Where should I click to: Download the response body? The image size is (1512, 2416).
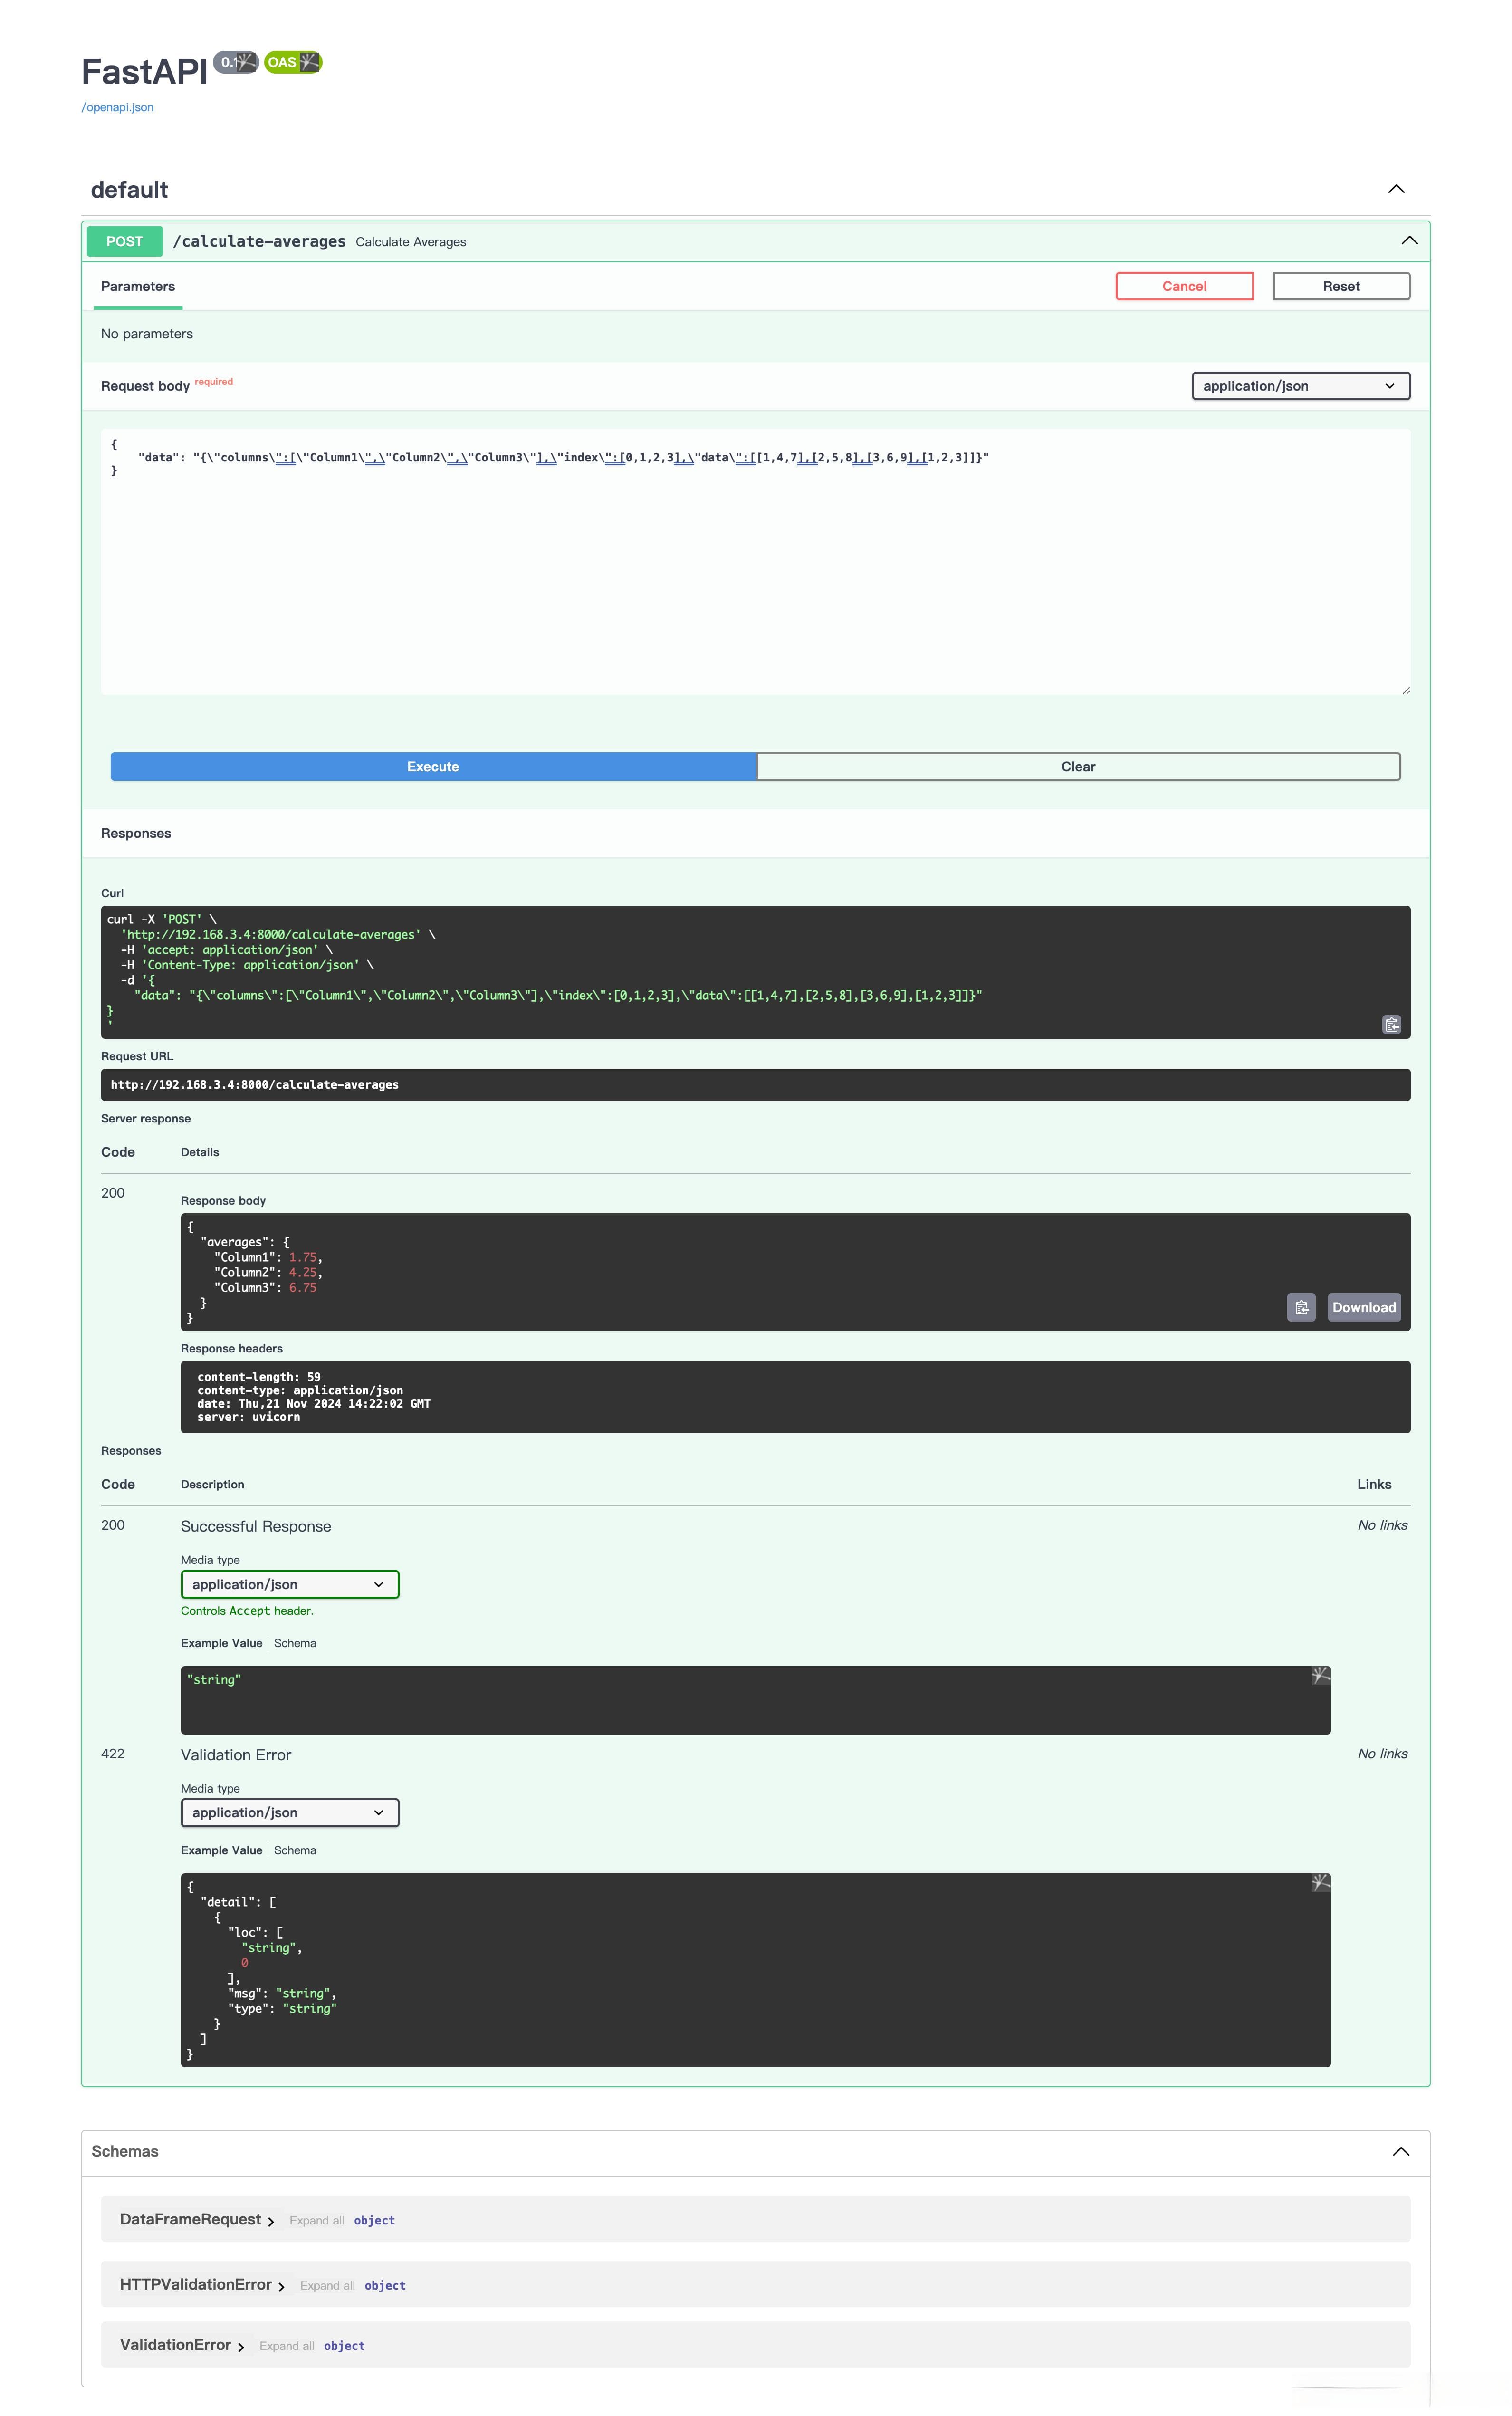click(1364, 1307)
